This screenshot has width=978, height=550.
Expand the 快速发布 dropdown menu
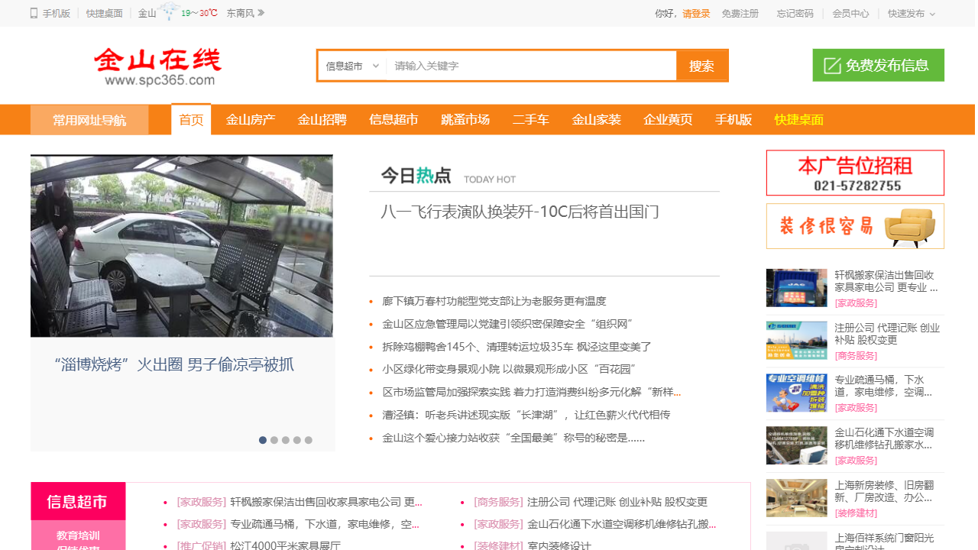[911, 14]
